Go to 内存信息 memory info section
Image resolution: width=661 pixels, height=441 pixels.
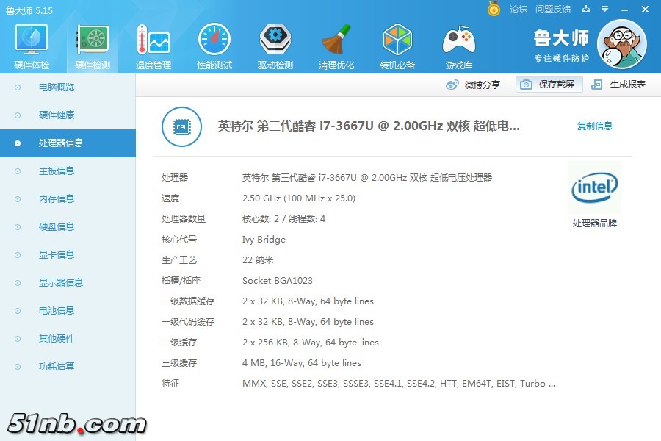(x=56, y=199)
